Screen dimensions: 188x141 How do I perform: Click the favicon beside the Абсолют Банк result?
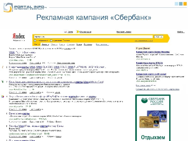pos(3,67)
